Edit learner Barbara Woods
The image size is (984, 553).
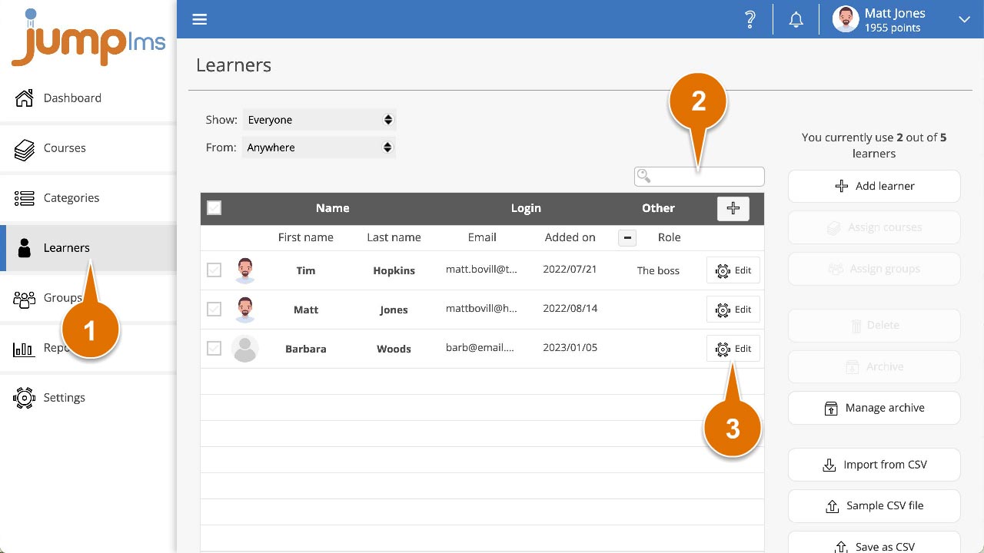(733, 349)
